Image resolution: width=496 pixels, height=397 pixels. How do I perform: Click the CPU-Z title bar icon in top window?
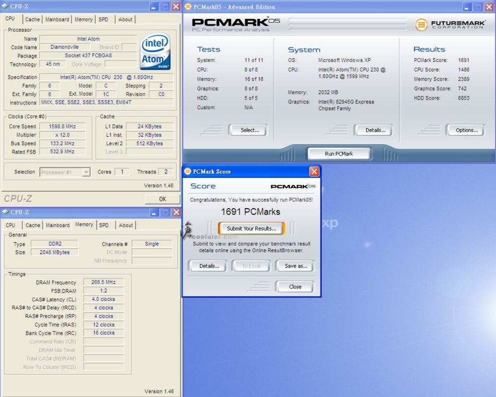pos(5,6)
